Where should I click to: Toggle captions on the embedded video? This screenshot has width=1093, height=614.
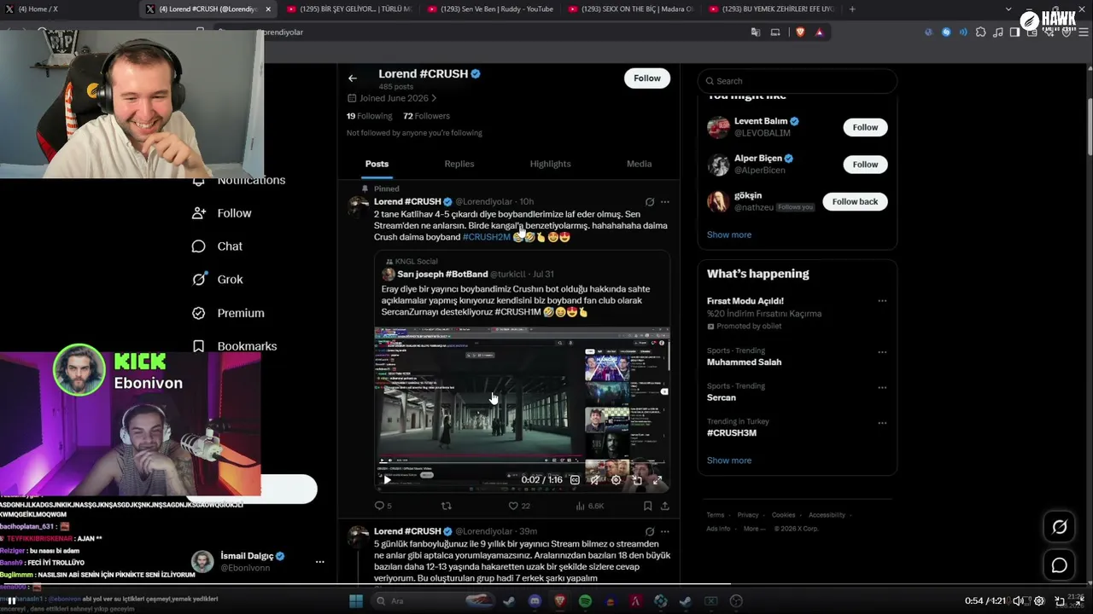pyautogui.click(x=575, y=480)
